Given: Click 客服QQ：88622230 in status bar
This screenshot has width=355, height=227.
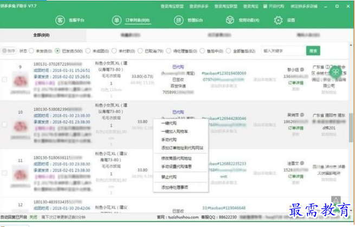Looking at the screenshot, I should [x=219, y=217].
